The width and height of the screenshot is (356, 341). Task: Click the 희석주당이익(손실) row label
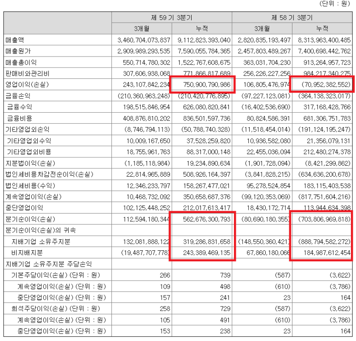[x=56, y=308]
